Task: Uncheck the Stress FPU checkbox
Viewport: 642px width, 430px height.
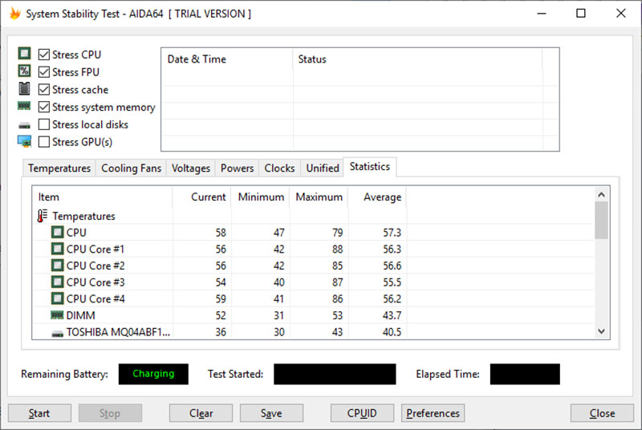Action: pos(44,72)
